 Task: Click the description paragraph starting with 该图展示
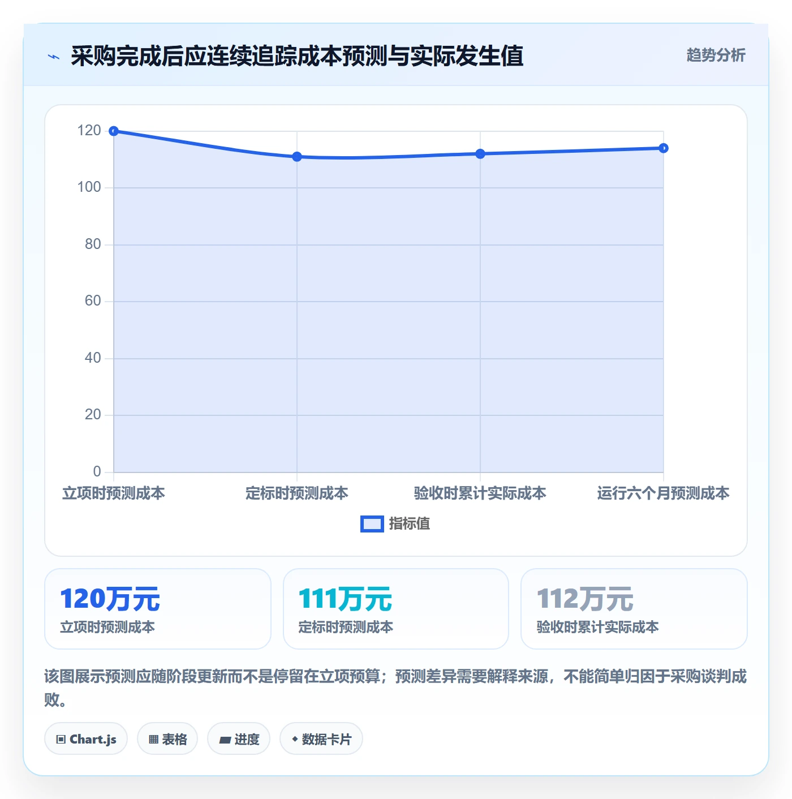pos(395,688)
